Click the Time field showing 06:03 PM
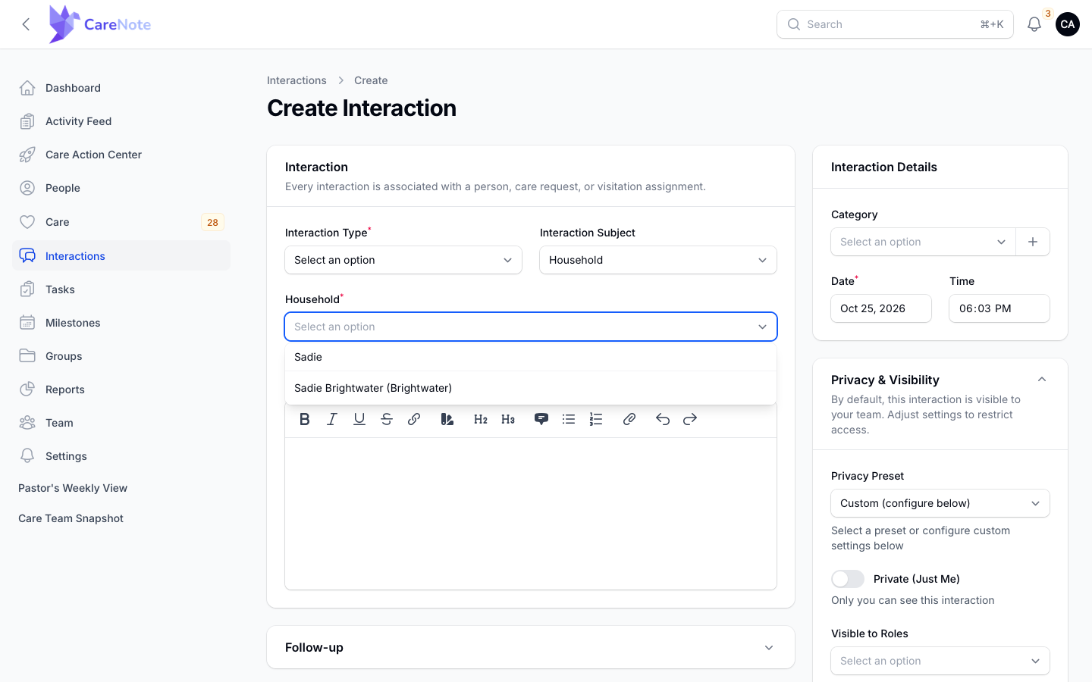 [x=999, y=308]
